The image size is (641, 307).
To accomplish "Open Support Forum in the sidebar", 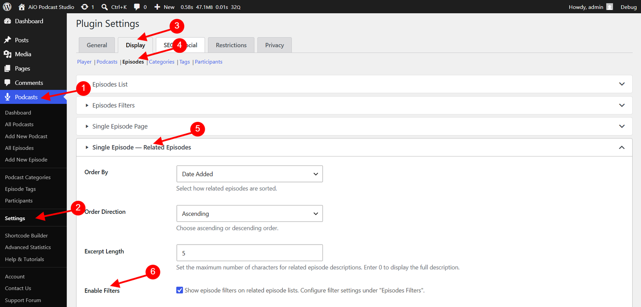I will coord(23,300).
